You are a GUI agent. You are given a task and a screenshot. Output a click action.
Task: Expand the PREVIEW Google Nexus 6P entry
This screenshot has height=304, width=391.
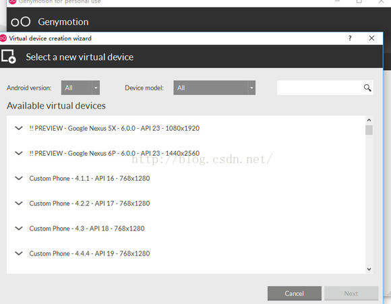[19, 153]
